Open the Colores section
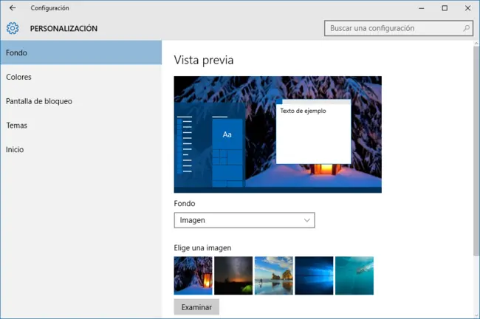Image resolution: width=480 pixels, height=319 pixels. (x=80, y=77)
